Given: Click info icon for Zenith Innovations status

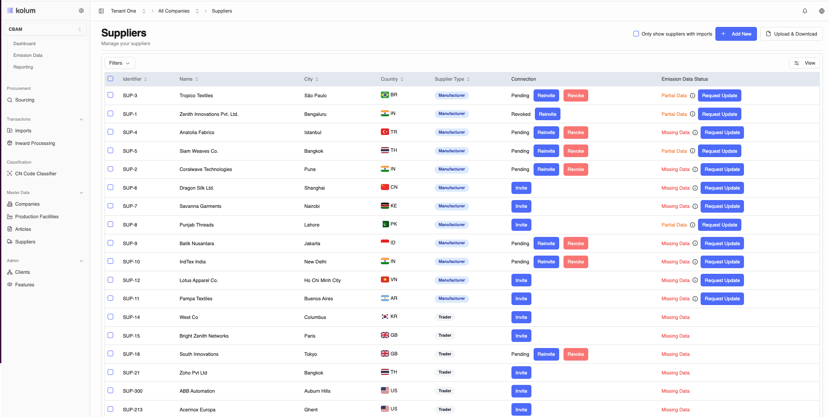Looking at the screenshot, I should (692, 114).
